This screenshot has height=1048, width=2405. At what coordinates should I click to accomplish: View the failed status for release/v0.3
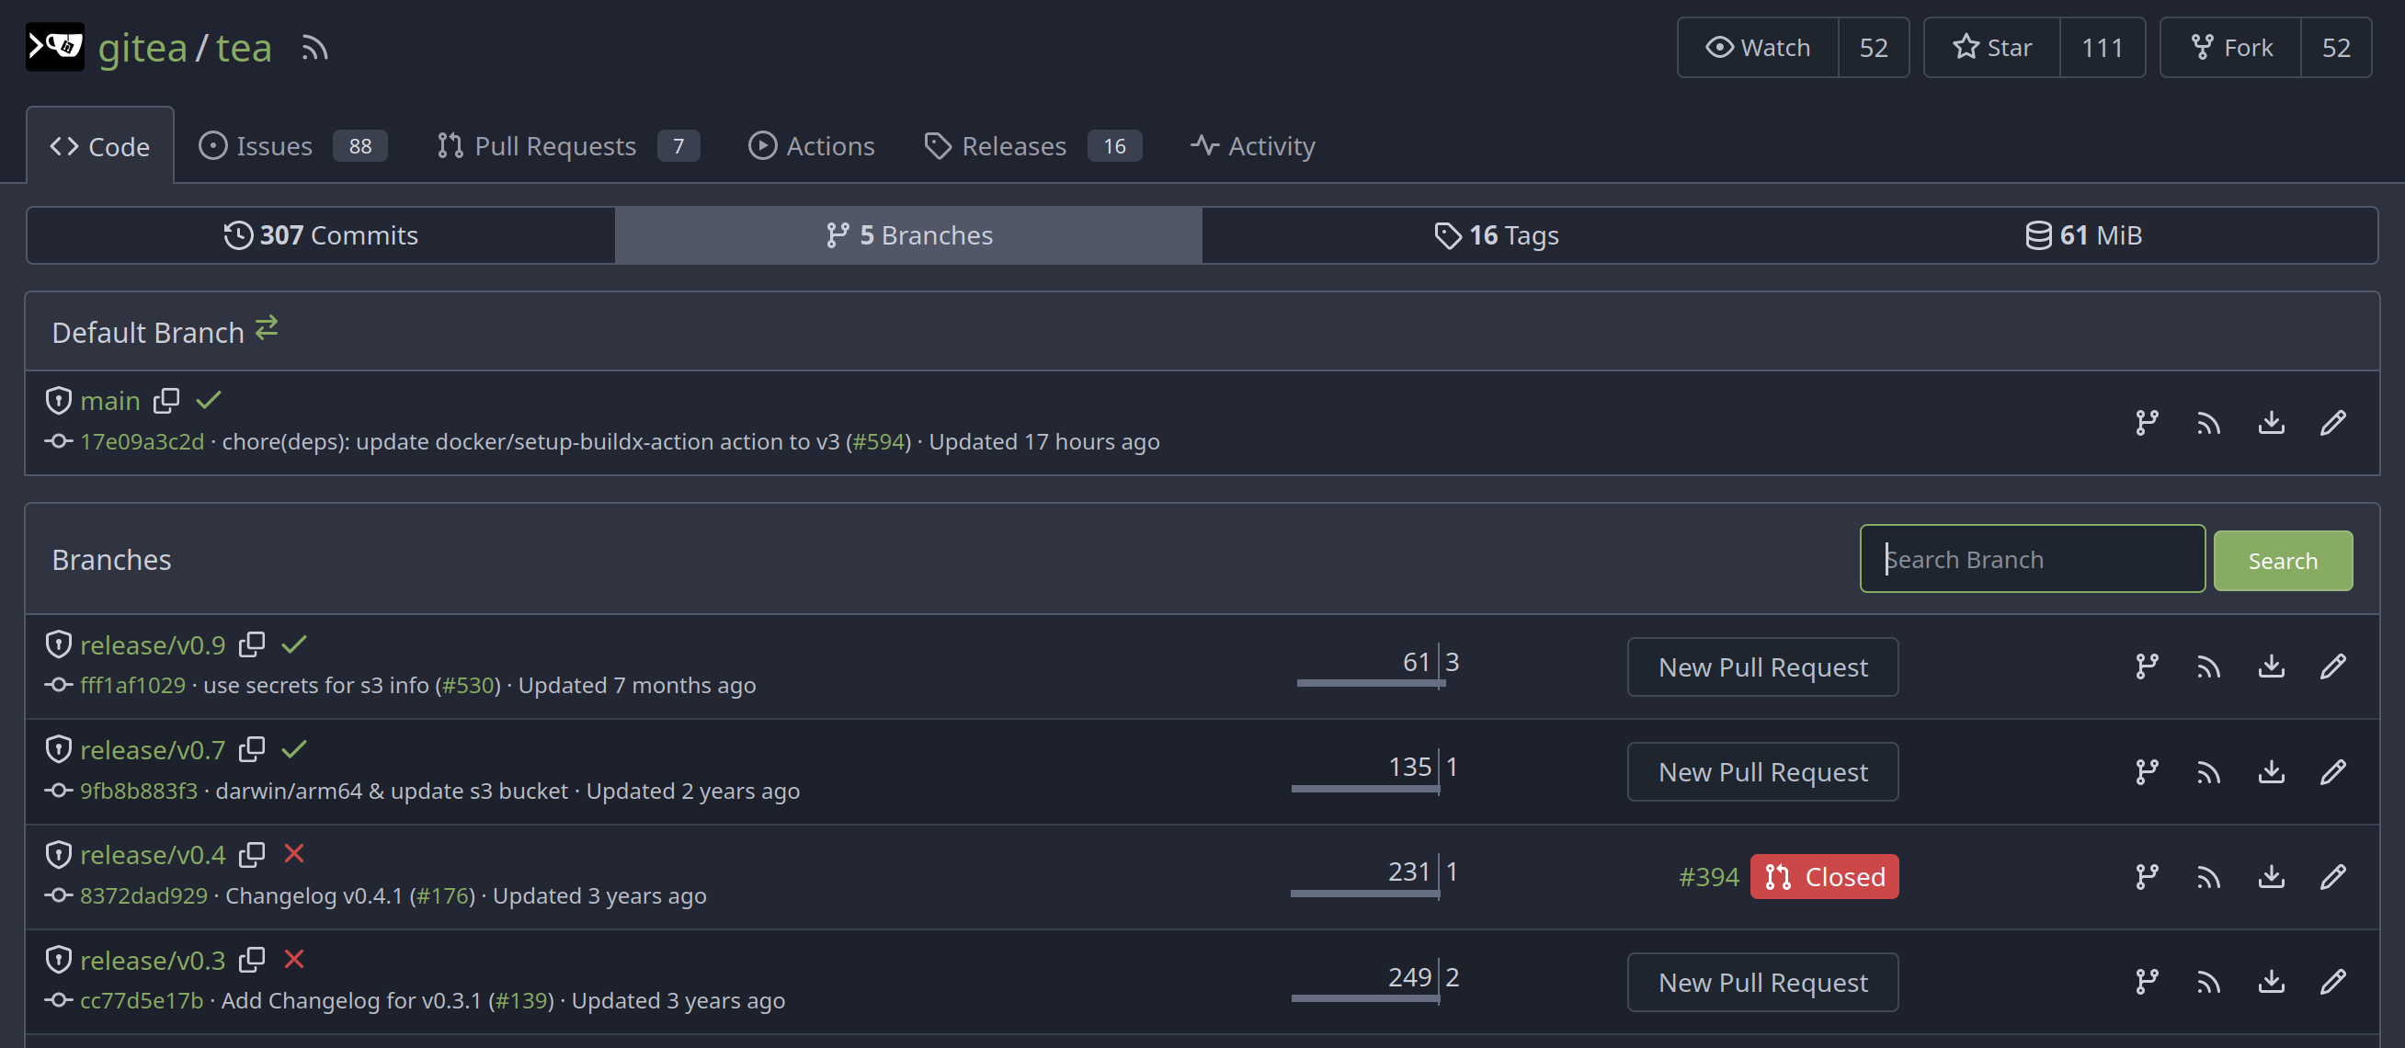click(294, 960)
